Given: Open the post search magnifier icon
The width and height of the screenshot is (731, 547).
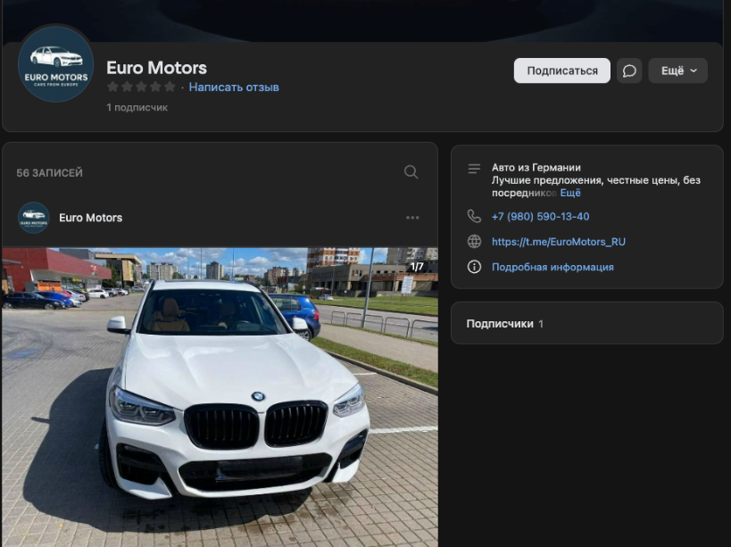Looking at the screenshot, I should point(411,172).
